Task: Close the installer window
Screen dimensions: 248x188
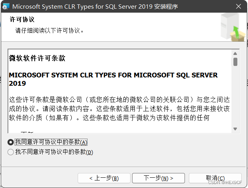Action: pyautogui.click(x=239, y=6)
